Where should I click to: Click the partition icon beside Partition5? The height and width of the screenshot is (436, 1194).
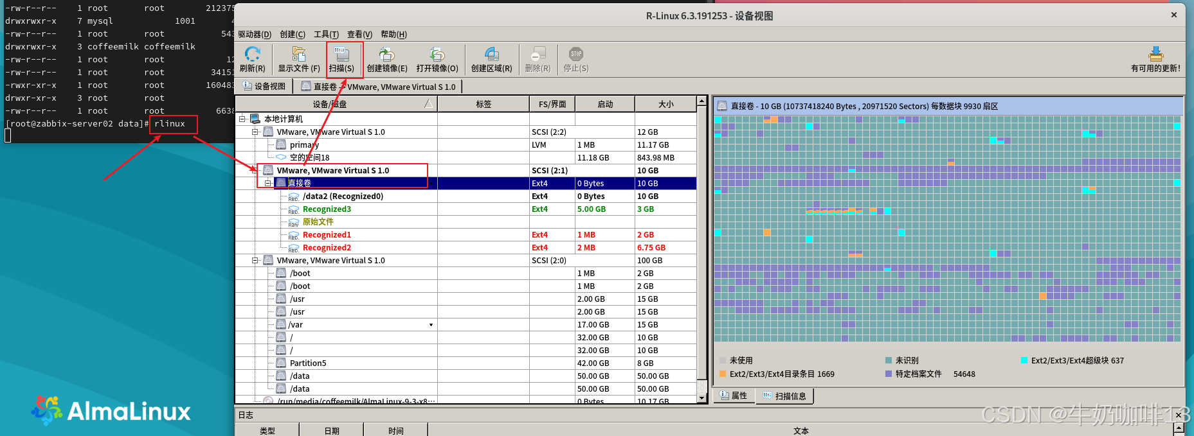click(x=281, y=363)
